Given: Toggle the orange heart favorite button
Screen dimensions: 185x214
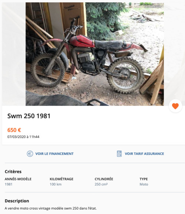Looking at the screenshot, I should point(175,106).
